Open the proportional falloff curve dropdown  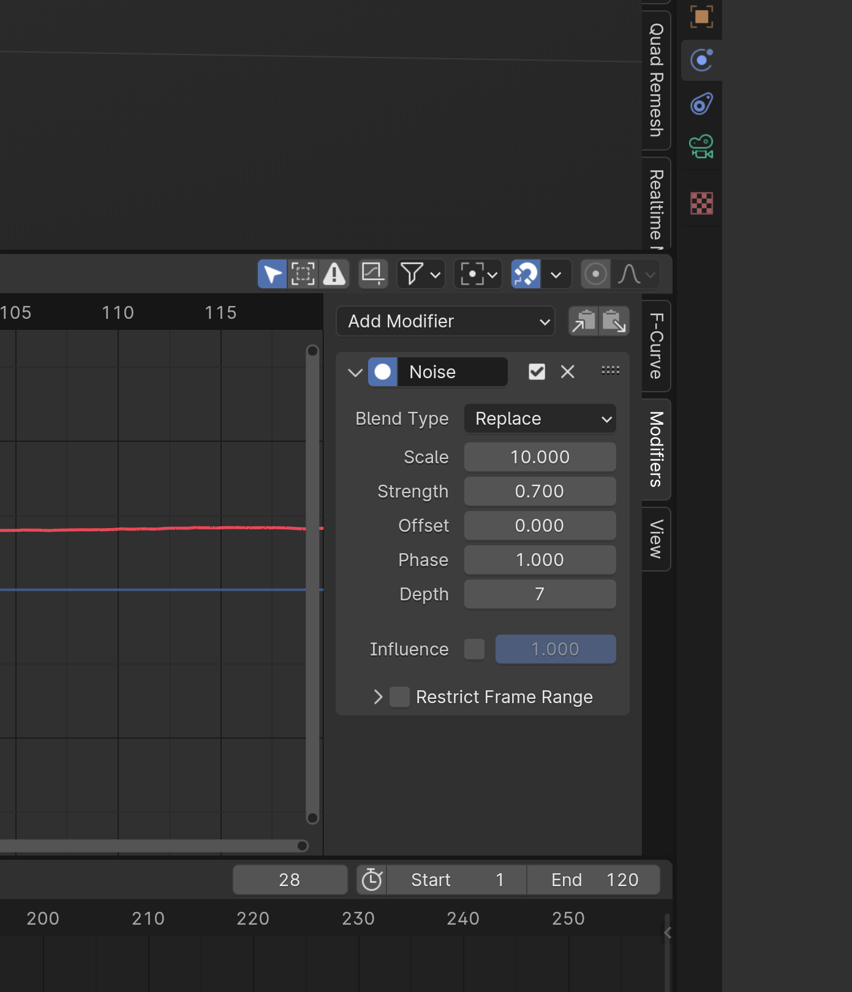636,274
